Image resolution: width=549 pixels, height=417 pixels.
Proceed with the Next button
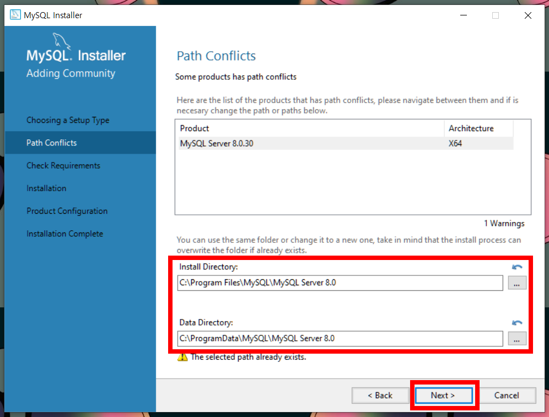444,396
